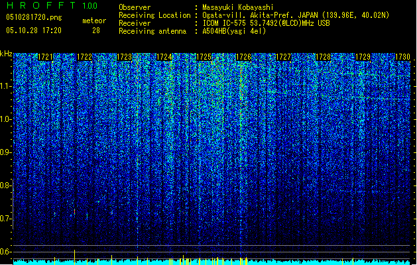Select the Ogata-vill. Akita-Pref. JAPAN location text

(x=296, y=15)
